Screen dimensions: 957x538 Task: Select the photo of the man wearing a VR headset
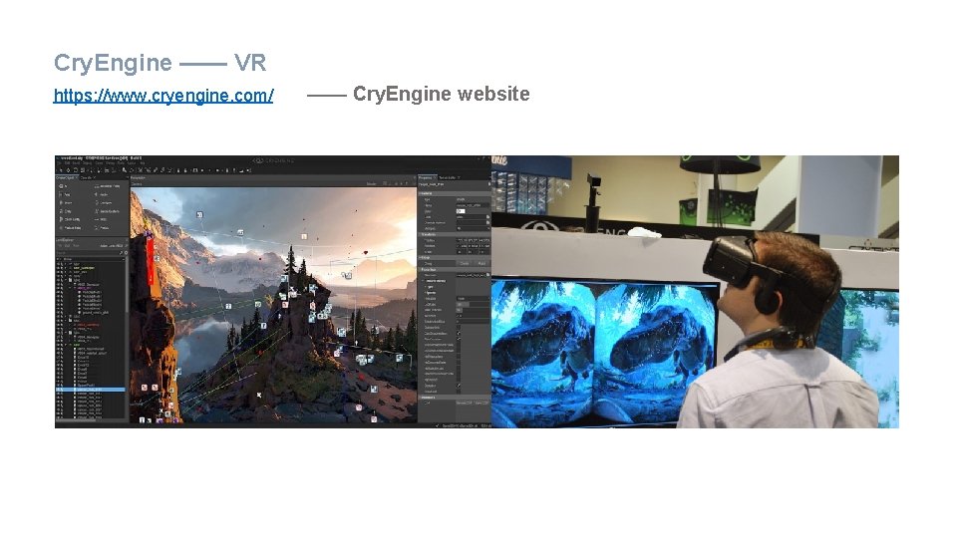coord(695,292)
